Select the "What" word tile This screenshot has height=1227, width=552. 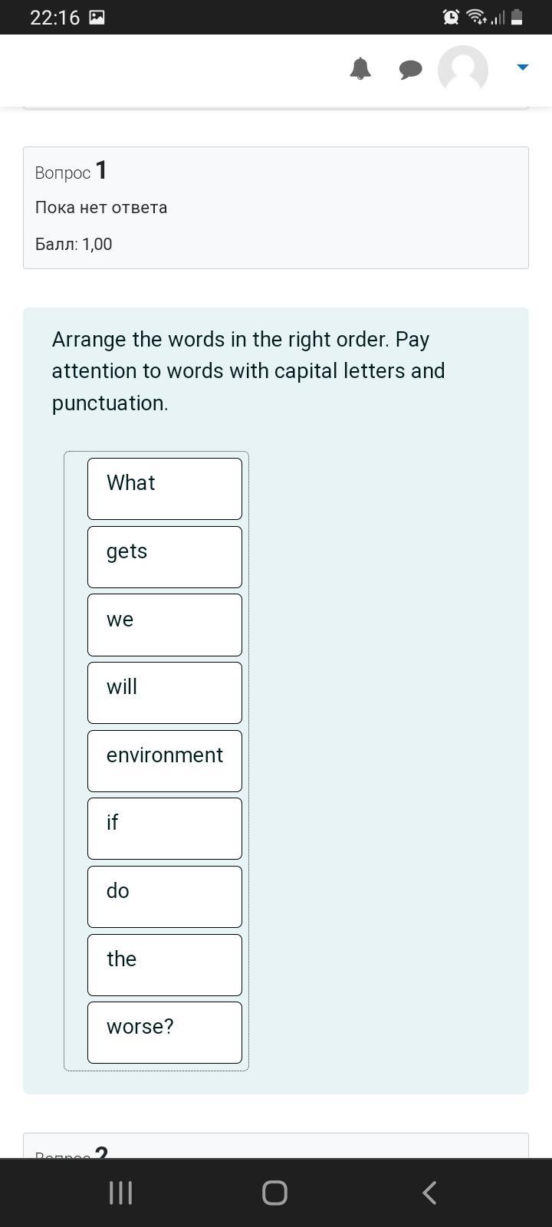[165, 488]
